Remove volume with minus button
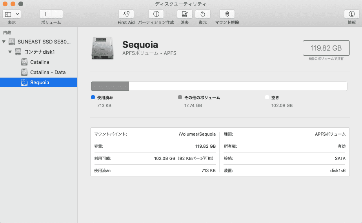Viewport: 362px width, 223px height. click(x=57, y=14)
